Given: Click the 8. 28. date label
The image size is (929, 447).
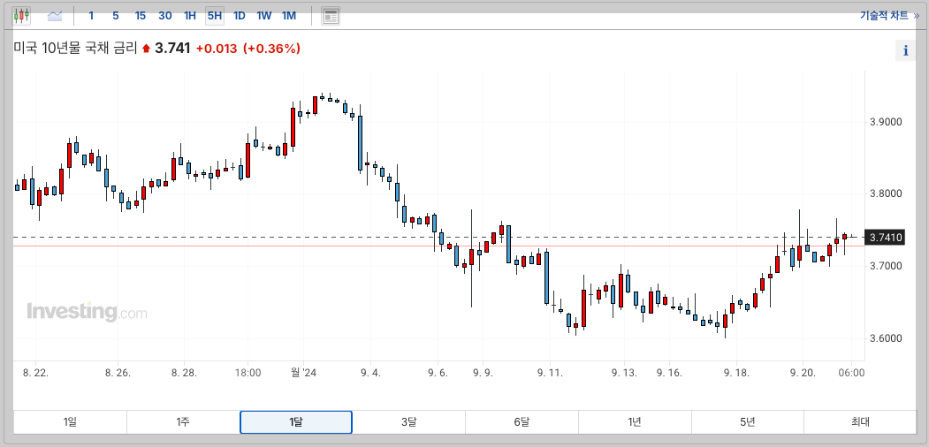Looking at the screenshot, I should pyautogui.click(x=184, y=374).
